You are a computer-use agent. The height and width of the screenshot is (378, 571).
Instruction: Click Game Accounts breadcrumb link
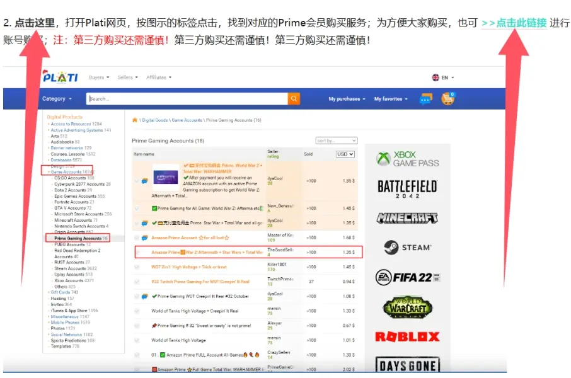coord(187,120)
